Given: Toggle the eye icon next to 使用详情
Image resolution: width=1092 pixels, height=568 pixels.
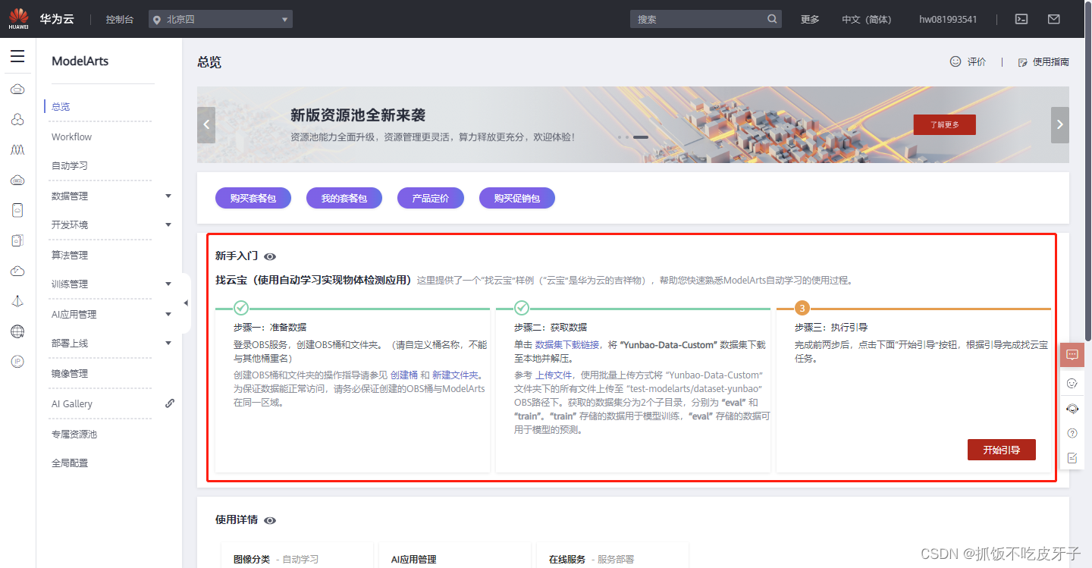Looking at the screenshot, I should 270,520.
